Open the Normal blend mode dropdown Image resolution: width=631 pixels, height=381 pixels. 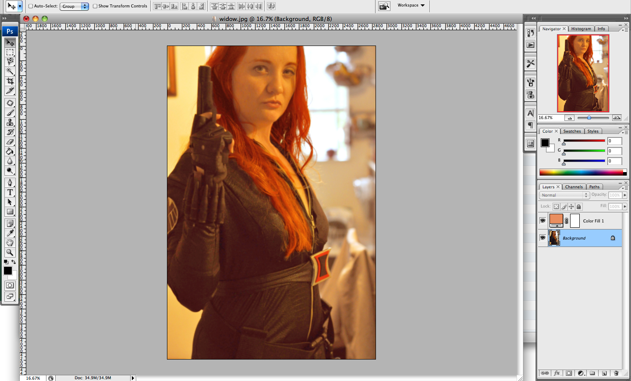coord(564,195)
